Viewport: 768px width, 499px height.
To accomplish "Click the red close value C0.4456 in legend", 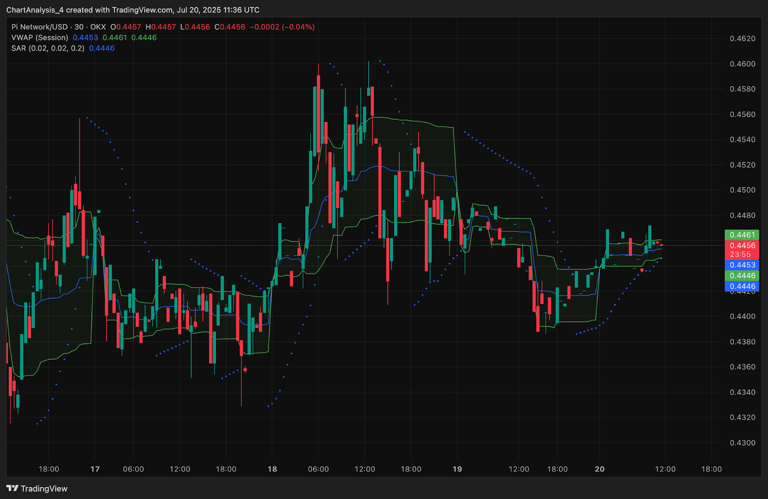I will pos(229,27).
